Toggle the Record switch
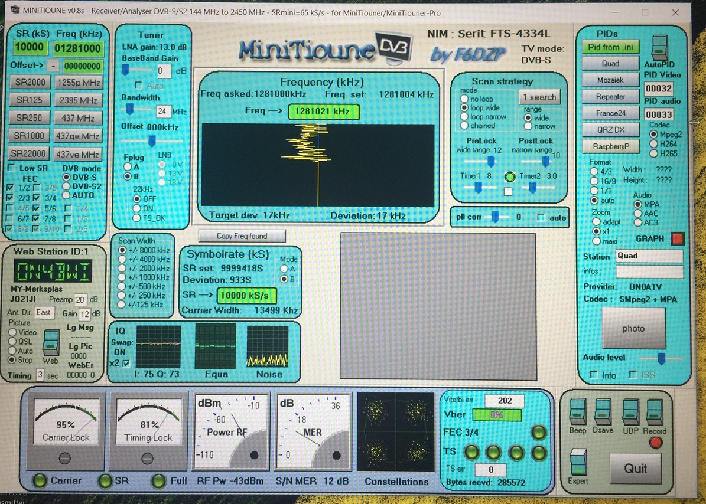The width and height of the screenshot is (706, 504). click(x=655, y=411)
